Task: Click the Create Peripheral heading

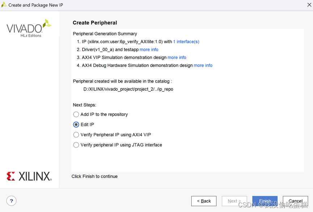Action: [95, 23]
